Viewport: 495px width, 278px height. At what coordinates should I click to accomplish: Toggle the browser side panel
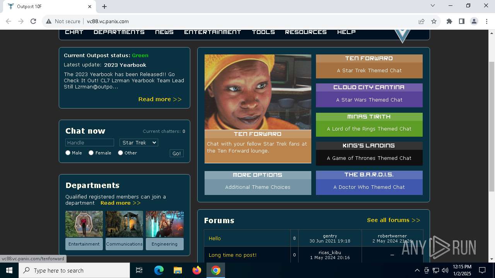pos(462,21)
